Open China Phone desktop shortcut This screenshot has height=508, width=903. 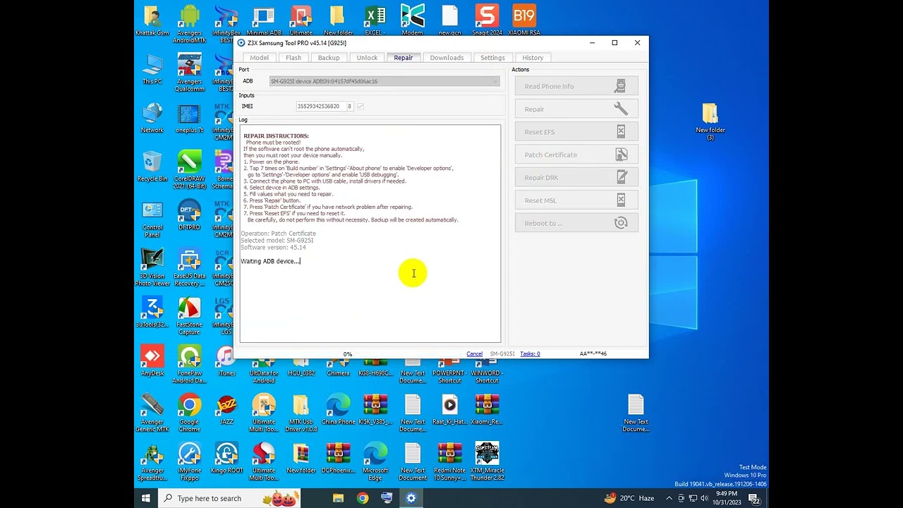point(338,410)
